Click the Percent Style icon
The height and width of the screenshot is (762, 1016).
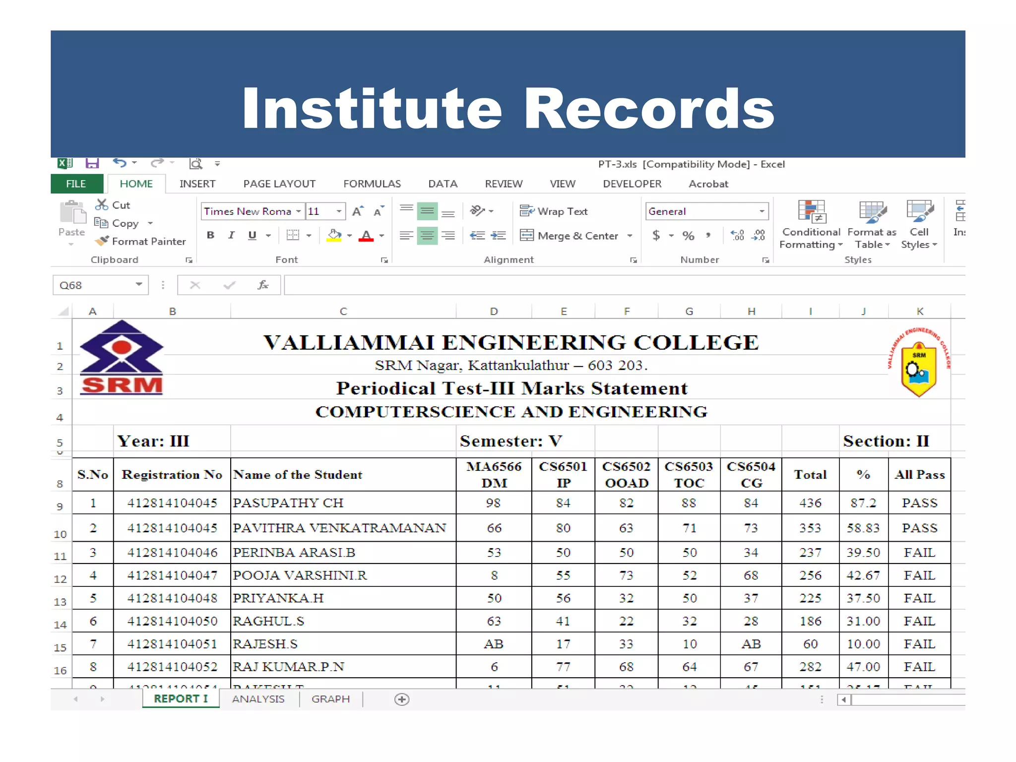coord(688,236)
